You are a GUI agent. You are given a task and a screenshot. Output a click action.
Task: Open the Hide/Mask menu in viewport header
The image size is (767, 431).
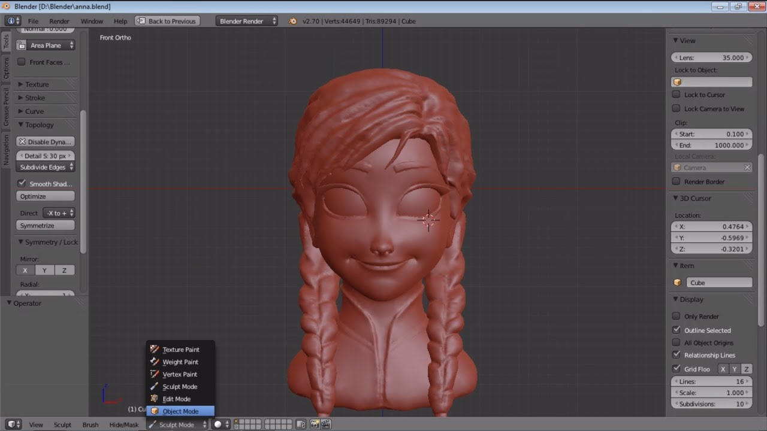coord(124,424)
